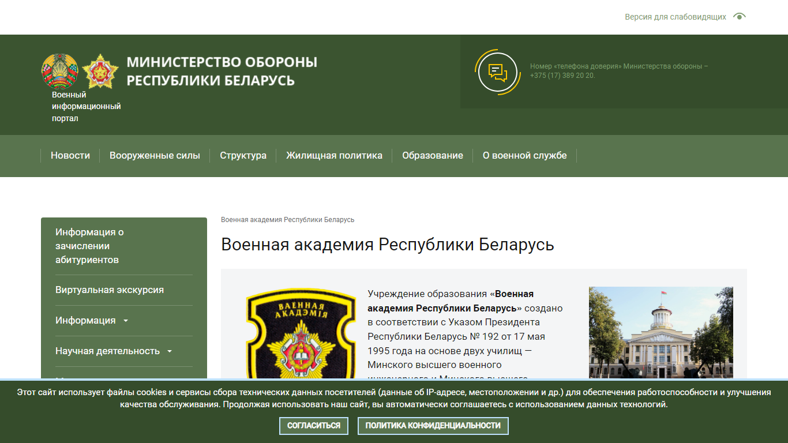
Task: Click the Ministry of Defence star emblem
Action: click(100, 71)
